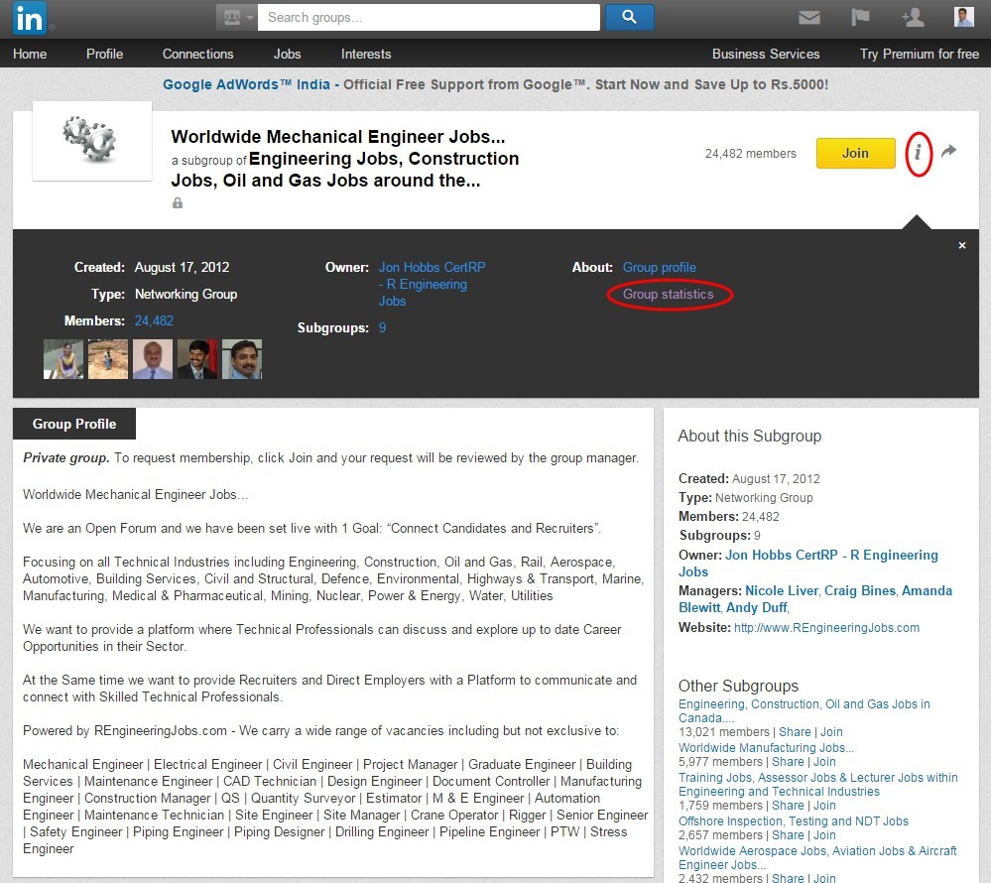Open parent group Engineering Jobs, Construction link
Image resolution: width=991 pixels, height=883 pixels.
pyautogui.click(x=344, y=170)
